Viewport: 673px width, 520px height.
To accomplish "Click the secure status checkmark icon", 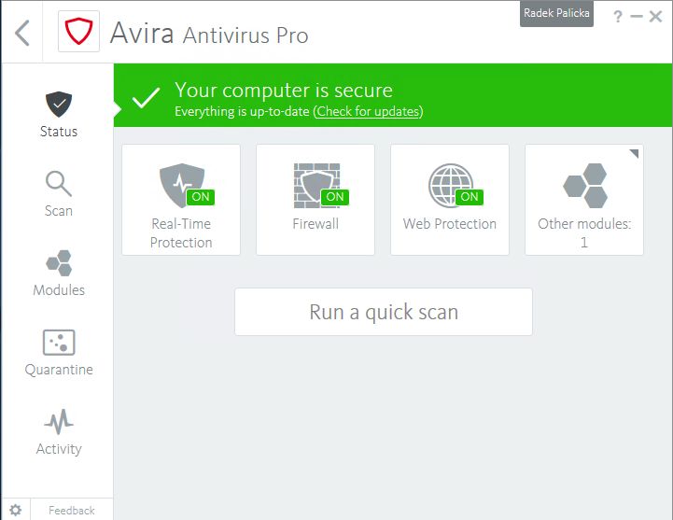I will click(146, 97).
